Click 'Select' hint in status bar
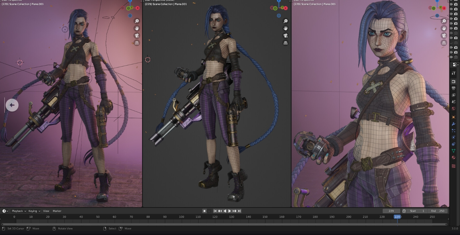Screen dimensions: 460x235 [112, 229]
